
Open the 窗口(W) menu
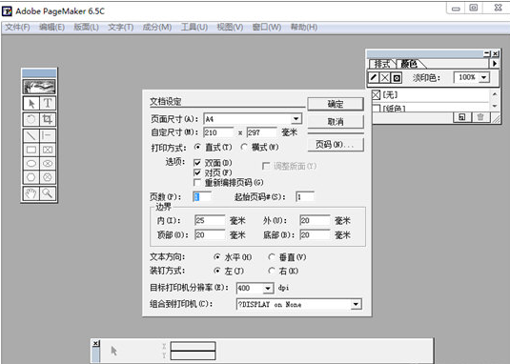pos(267,28)
